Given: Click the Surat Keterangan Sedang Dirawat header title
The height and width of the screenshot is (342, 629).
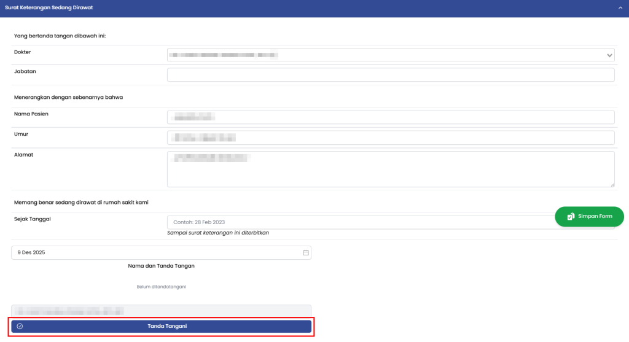Looking at the screenshot, I should pyautogui.click(x=49, y=8).
